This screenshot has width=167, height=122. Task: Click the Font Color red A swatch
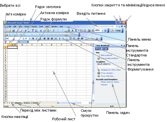tap(97, 39)
